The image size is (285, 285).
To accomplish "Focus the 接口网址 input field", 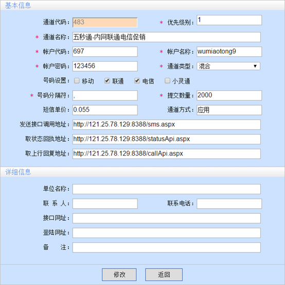I will click(167, 218).
